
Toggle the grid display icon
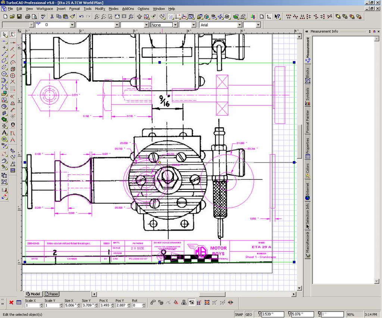coord(170,16)
